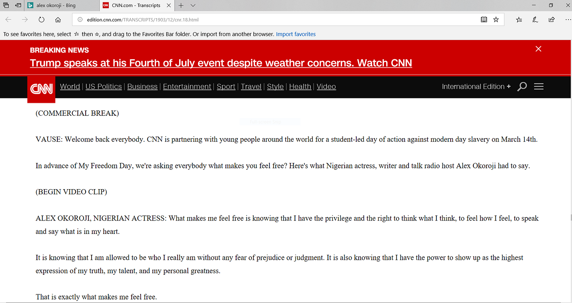Click the Import favorites link
The height and width of the screenshot is (303, 572).
tap(296, 34)
